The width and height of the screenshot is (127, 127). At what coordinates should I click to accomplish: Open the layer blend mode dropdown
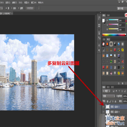pyautogui.click(x=109, y=96)
